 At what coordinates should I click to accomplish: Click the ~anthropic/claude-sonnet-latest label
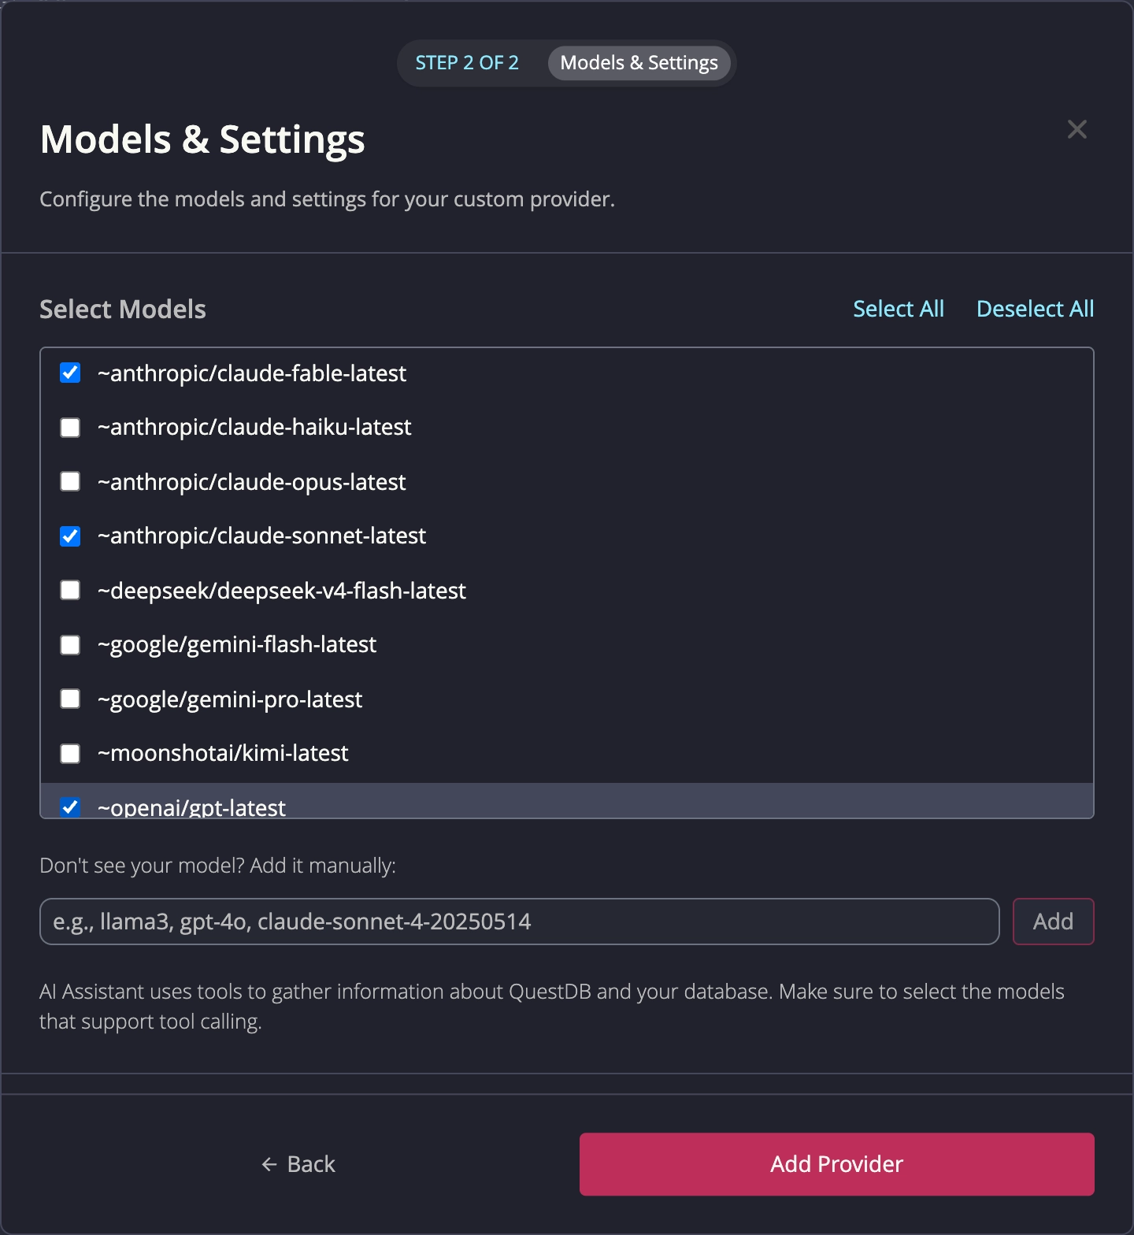click(261, 536)
